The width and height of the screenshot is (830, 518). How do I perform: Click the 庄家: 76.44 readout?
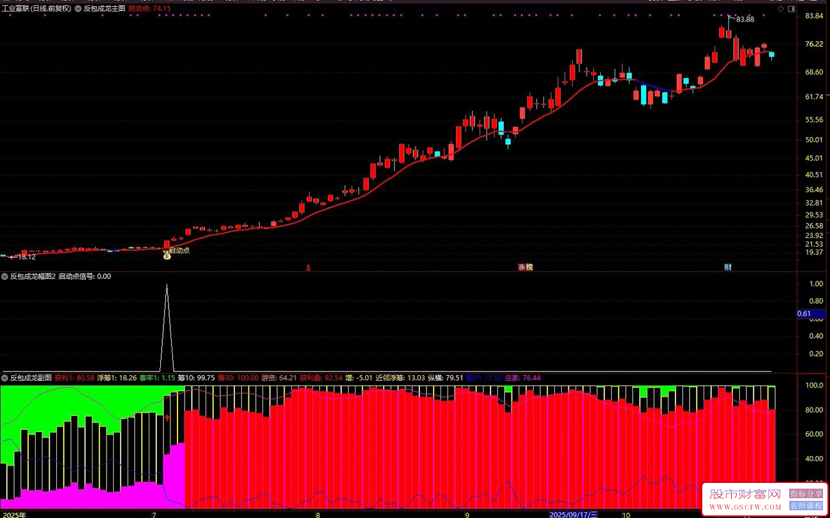[x=523, y=378]
